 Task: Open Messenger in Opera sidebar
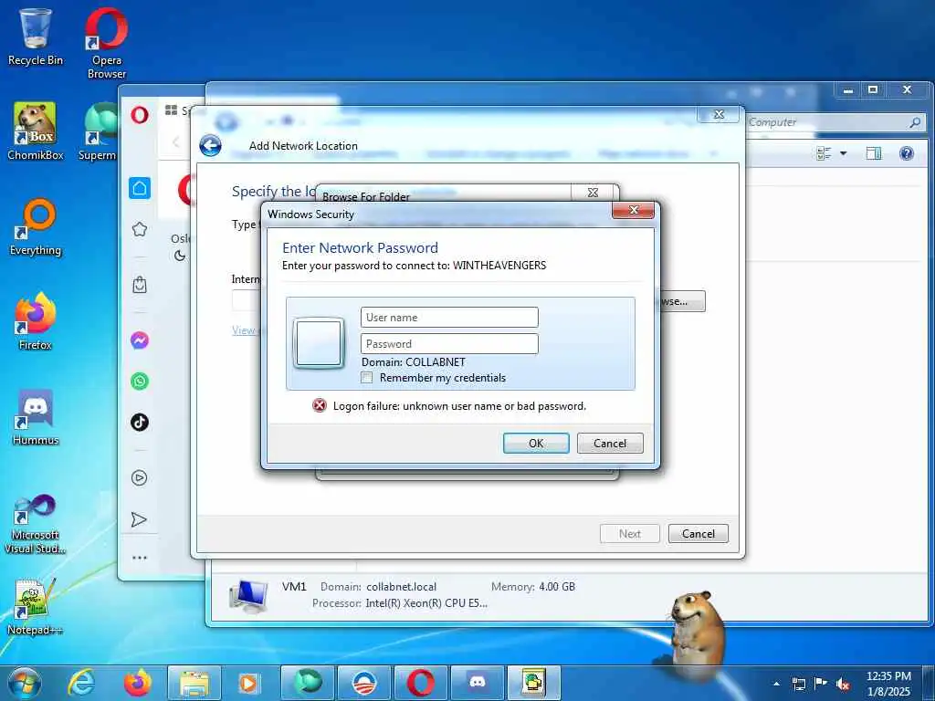tap(140, 340)
